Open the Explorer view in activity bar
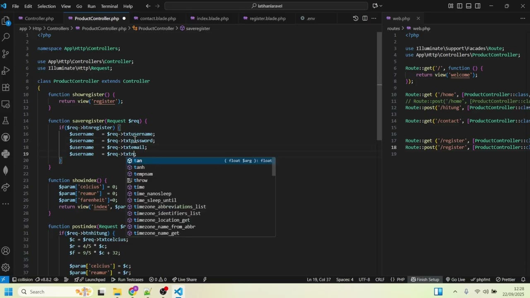This screenshot has height=298, width=530. pos(6,21)
